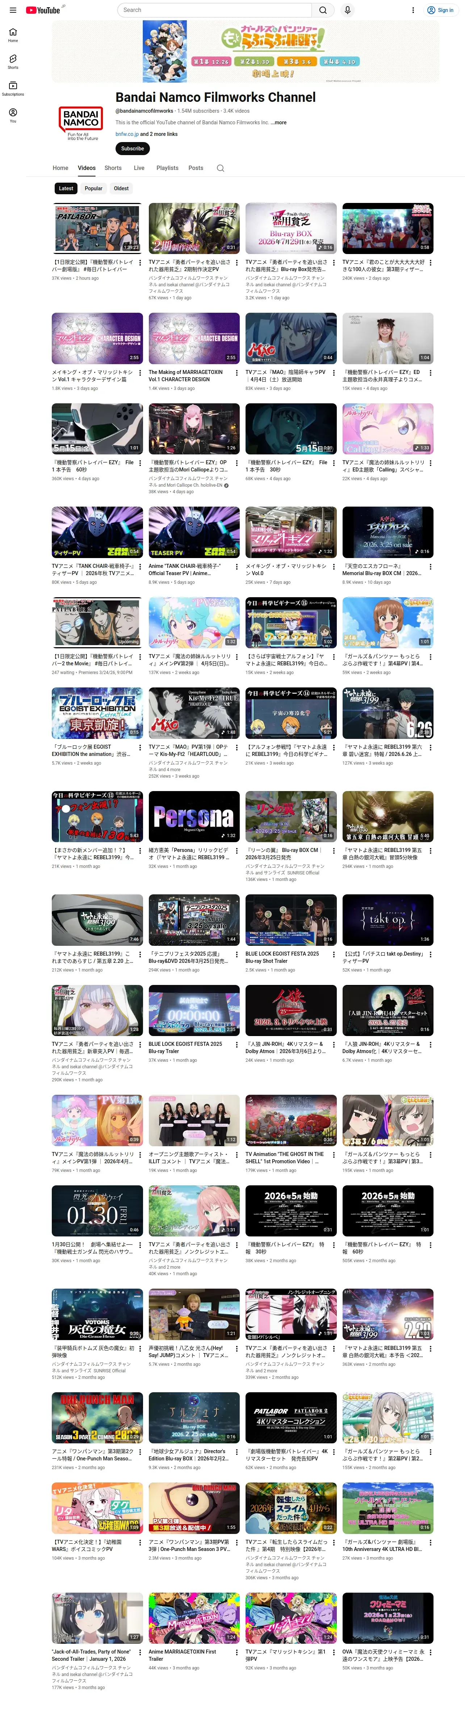Open options for OVA クリィミーマミ video
This screenshot has height=1730, width=465.
430,1653
